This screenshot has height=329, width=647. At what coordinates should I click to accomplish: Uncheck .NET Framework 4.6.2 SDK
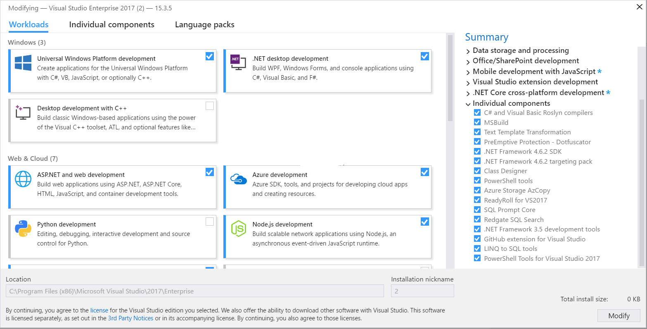point(477,151)
